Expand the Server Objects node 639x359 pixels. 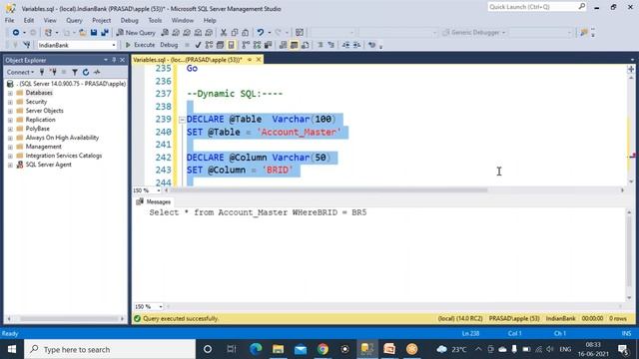coord(10,111)
